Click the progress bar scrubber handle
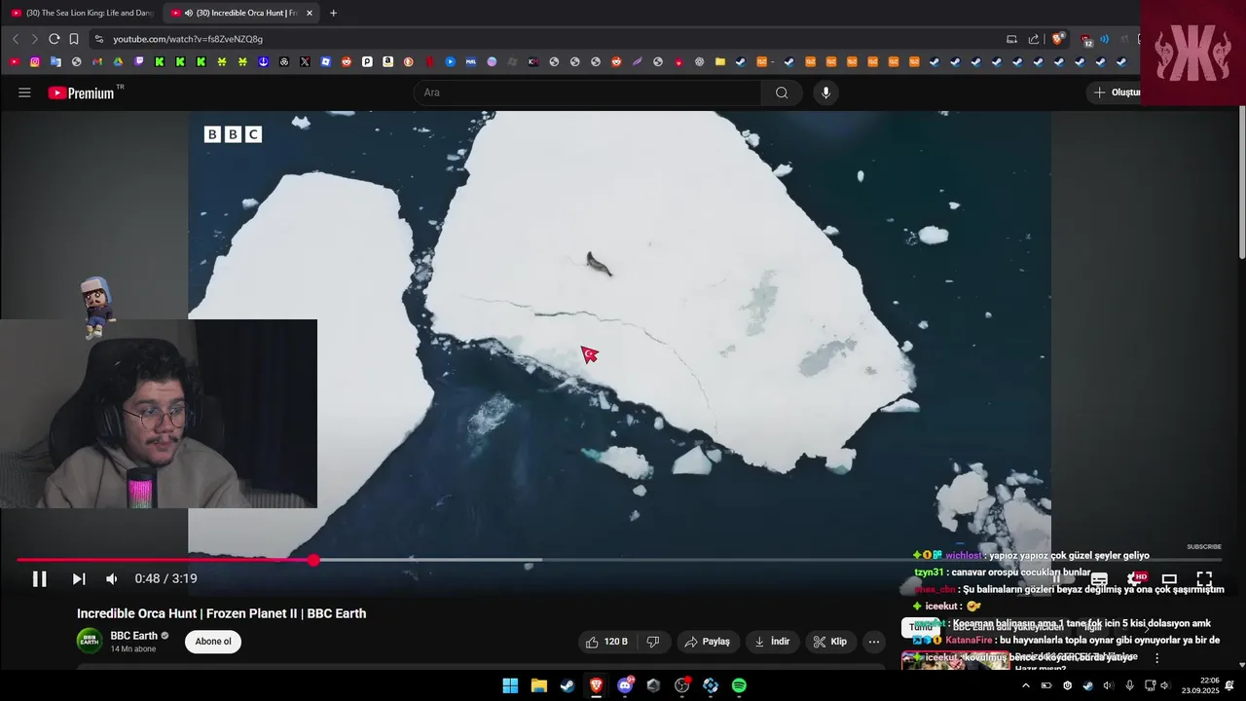 312,560
